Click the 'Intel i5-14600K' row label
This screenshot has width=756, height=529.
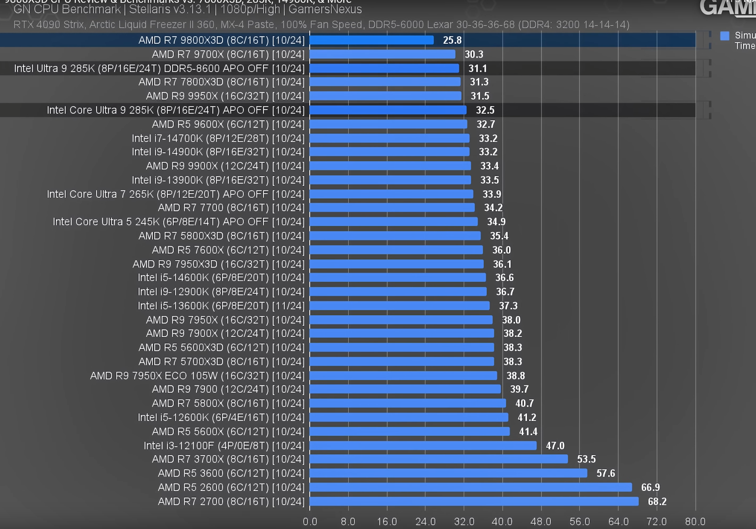click(221, 278)
